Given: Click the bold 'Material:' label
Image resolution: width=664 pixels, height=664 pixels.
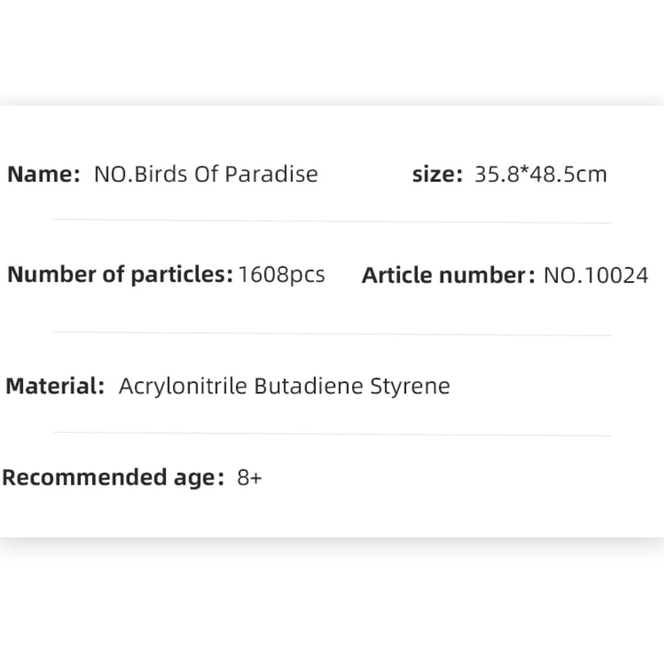Looking at the screenshot, I should pos(55,386).
